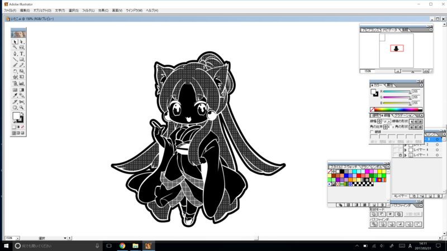Image resolution: width=447 pixels, height=251 pixels.
Task: Expand レイヤー 2 disclosure triangle
Action: pyautogui.click(x=406, y=145)
